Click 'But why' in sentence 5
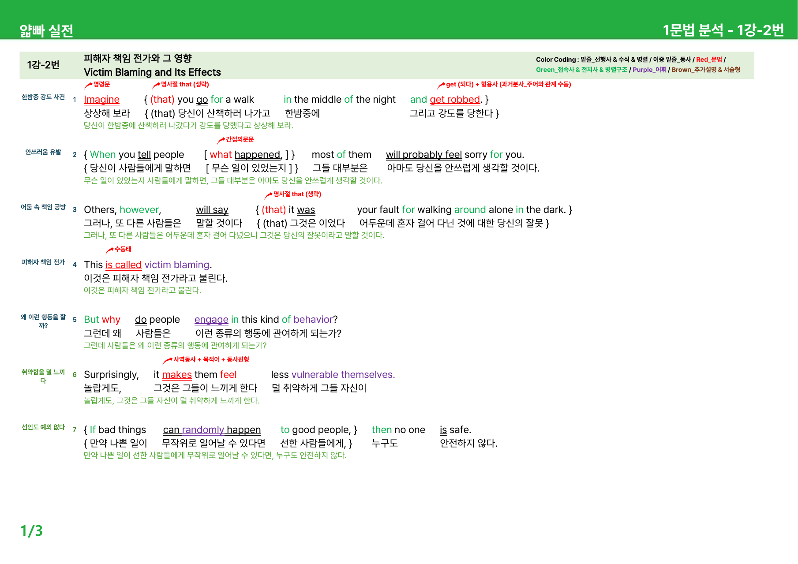 pyautogui.click(x=102, y=320)
